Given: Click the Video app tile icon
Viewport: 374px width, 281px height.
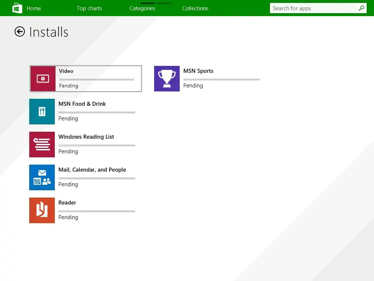Looking at the screenshot, I should point(43,79).
